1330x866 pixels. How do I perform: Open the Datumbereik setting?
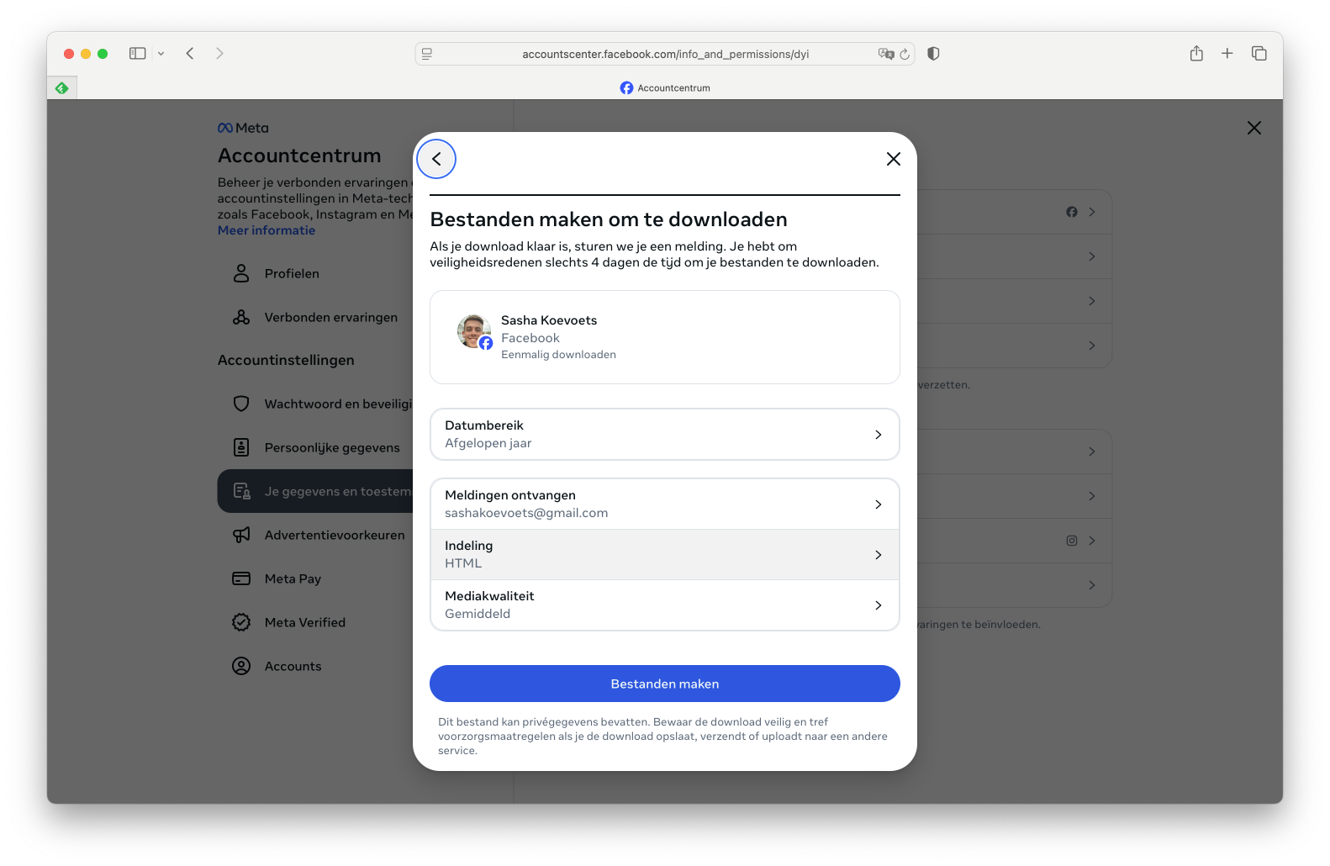665,434
